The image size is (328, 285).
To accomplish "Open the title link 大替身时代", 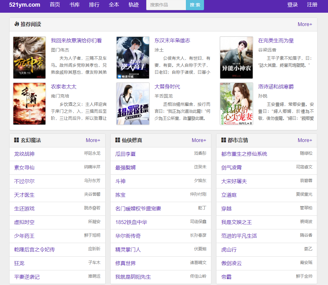I will (x=167, y=86).
